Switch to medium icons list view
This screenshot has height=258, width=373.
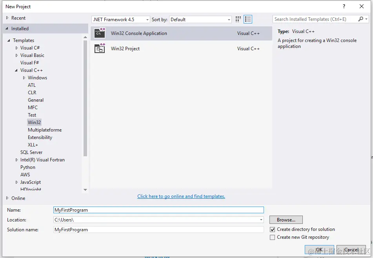[248, 19]
